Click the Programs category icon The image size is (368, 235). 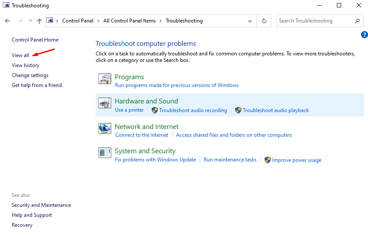click(x=105, y=79)
